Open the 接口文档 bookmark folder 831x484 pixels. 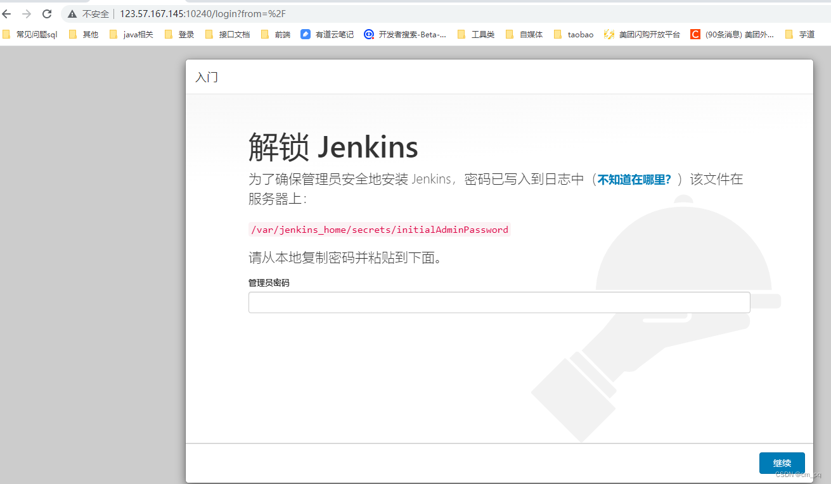coord(228,35)
